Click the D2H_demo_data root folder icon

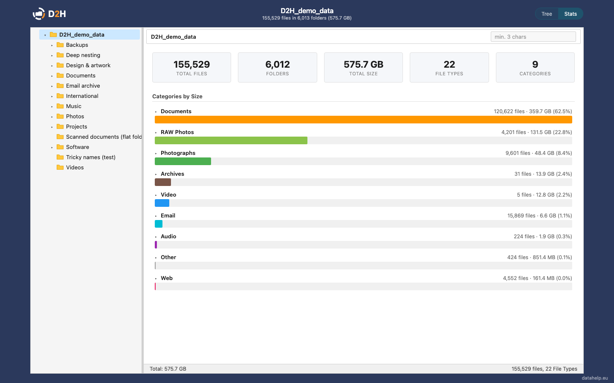[x=53, y=34]
